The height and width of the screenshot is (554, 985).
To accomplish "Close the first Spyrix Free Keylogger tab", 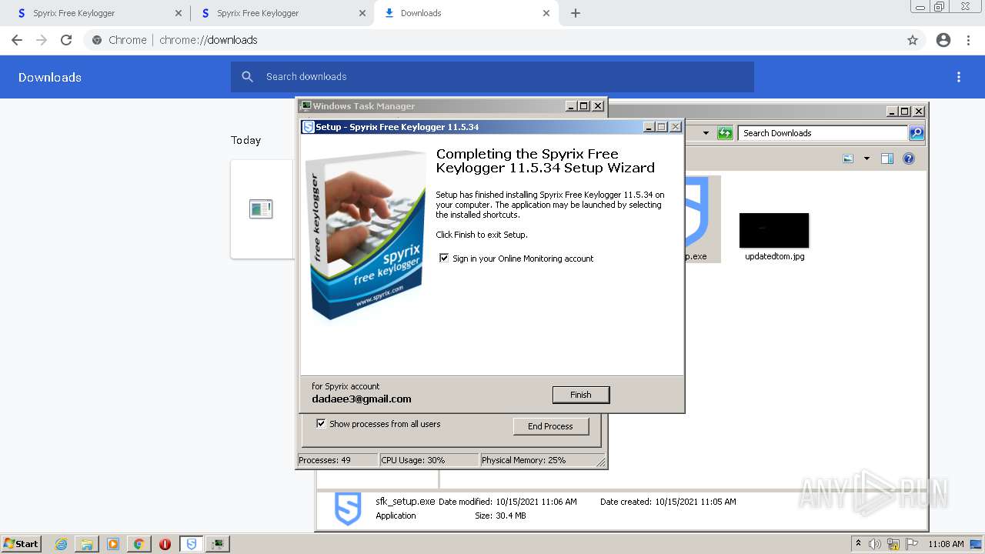I will coord(179,13).
